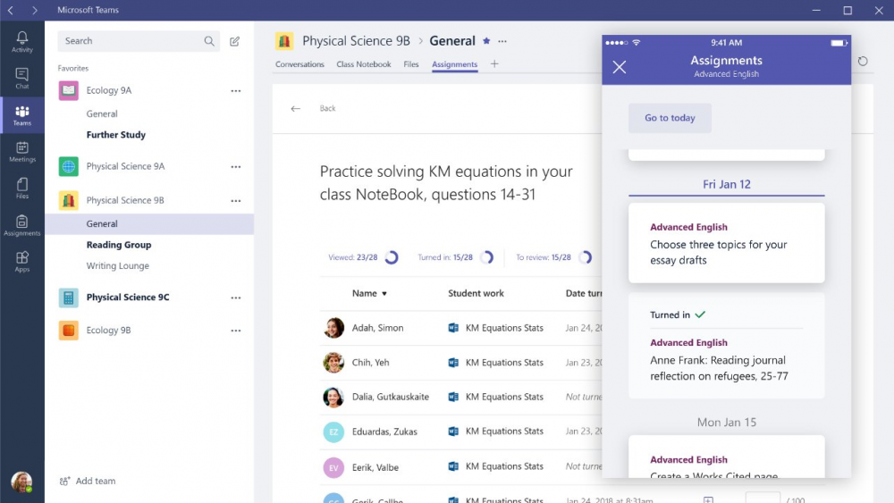Select General channel under Physical Science 9B
894x503 pixels.
tap(149, 224)
